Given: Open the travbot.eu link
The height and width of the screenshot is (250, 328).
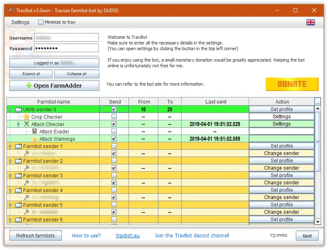Looking at the screenshot, I should [x=128, y=236].
